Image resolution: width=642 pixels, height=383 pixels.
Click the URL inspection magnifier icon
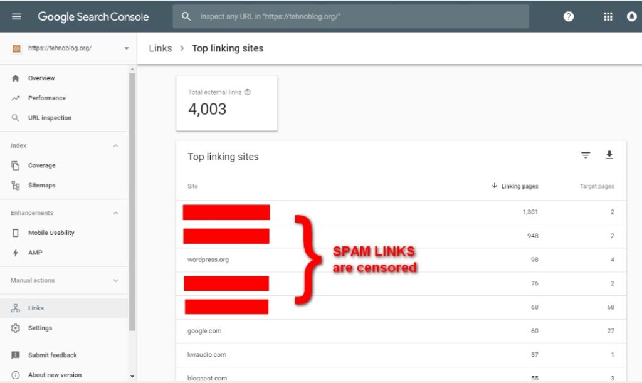click(16, 118)
